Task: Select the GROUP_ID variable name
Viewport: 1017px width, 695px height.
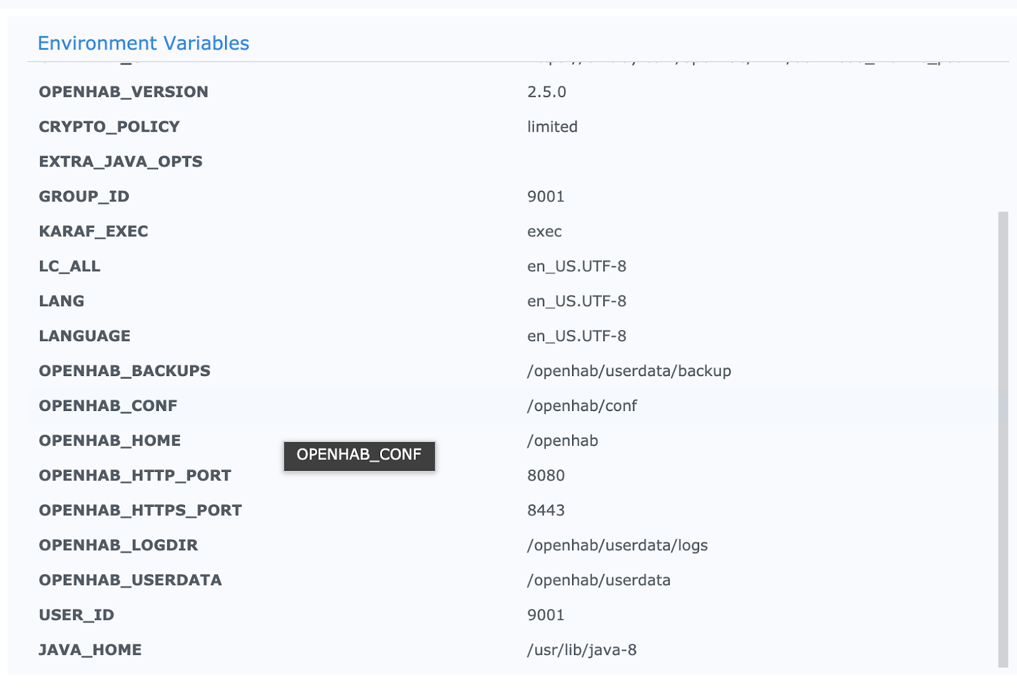Action: [84, 197]
